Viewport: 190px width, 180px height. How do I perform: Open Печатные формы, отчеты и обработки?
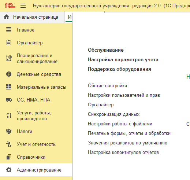(x=129, y=133)
